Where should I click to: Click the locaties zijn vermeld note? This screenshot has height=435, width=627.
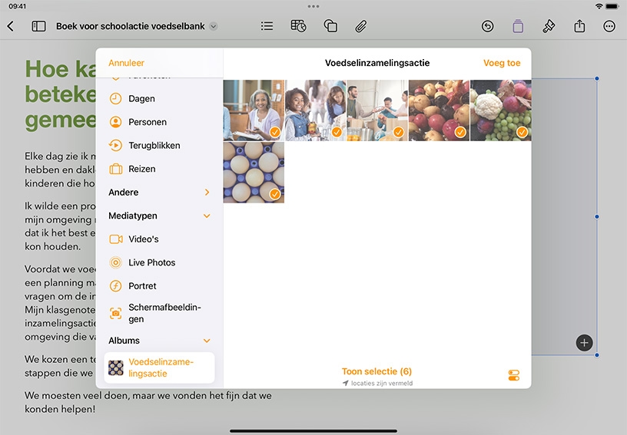[x=377, y=383]
